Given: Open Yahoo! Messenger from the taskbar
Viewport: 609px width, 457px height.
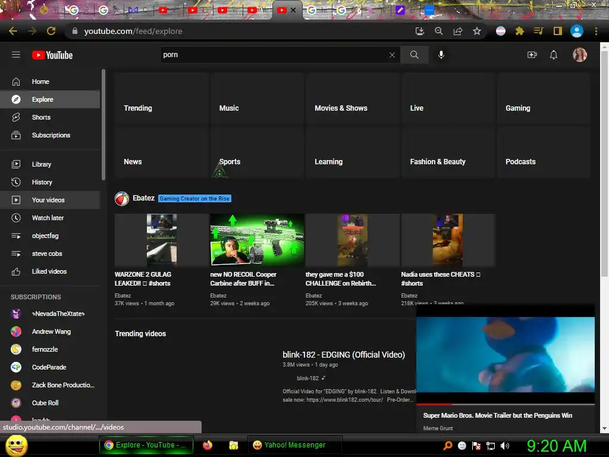Looking at the screenshot, I should (x=295, y=445).
